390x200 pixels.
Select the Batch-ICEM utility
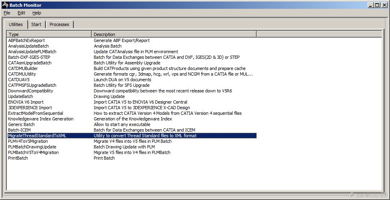click(x=19, y=130)
